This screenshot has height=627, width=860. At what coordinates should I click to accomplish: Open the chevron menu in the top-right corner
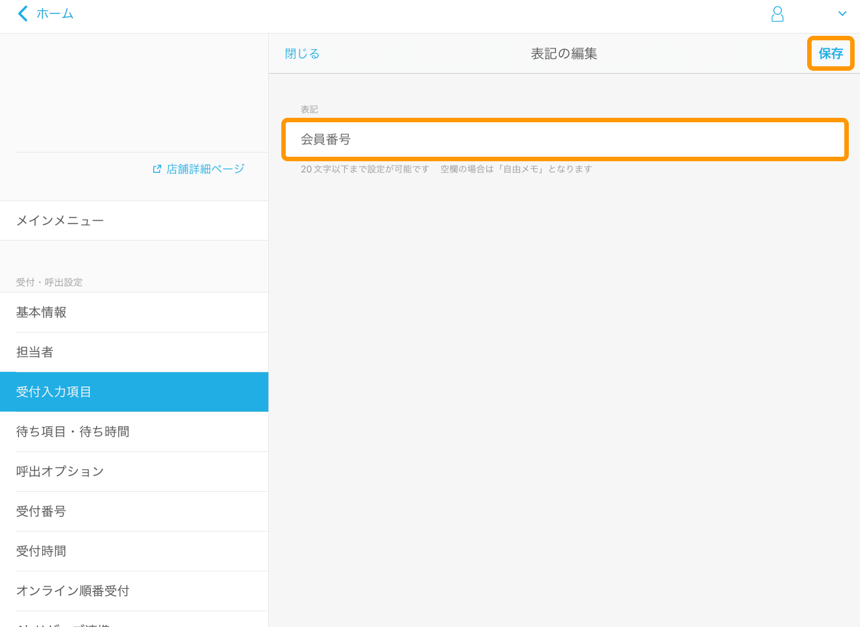tap(843, 13)
